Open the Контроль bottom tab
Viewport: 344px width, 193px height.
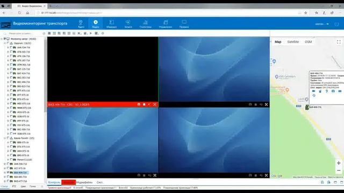[x=54, y=182]
